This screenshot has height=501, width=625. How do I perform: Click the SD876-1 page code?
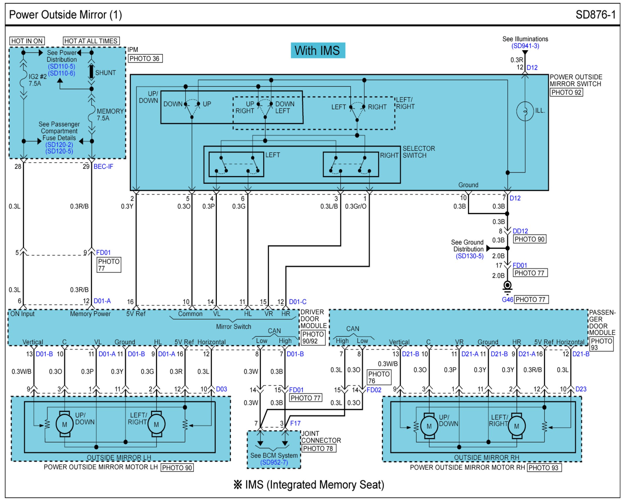pos(596,15)
